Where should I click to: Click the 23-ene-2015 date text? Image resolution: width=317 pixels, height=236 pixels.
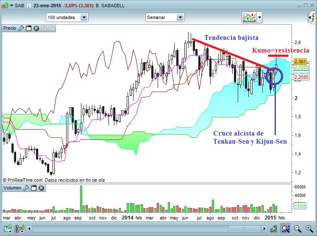[x=47, y=6]
